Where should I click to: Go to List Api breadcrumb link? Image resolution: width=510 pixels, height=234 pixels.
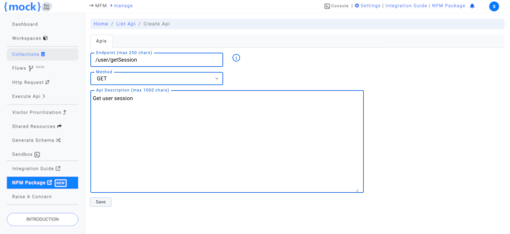tap(126, 24)
